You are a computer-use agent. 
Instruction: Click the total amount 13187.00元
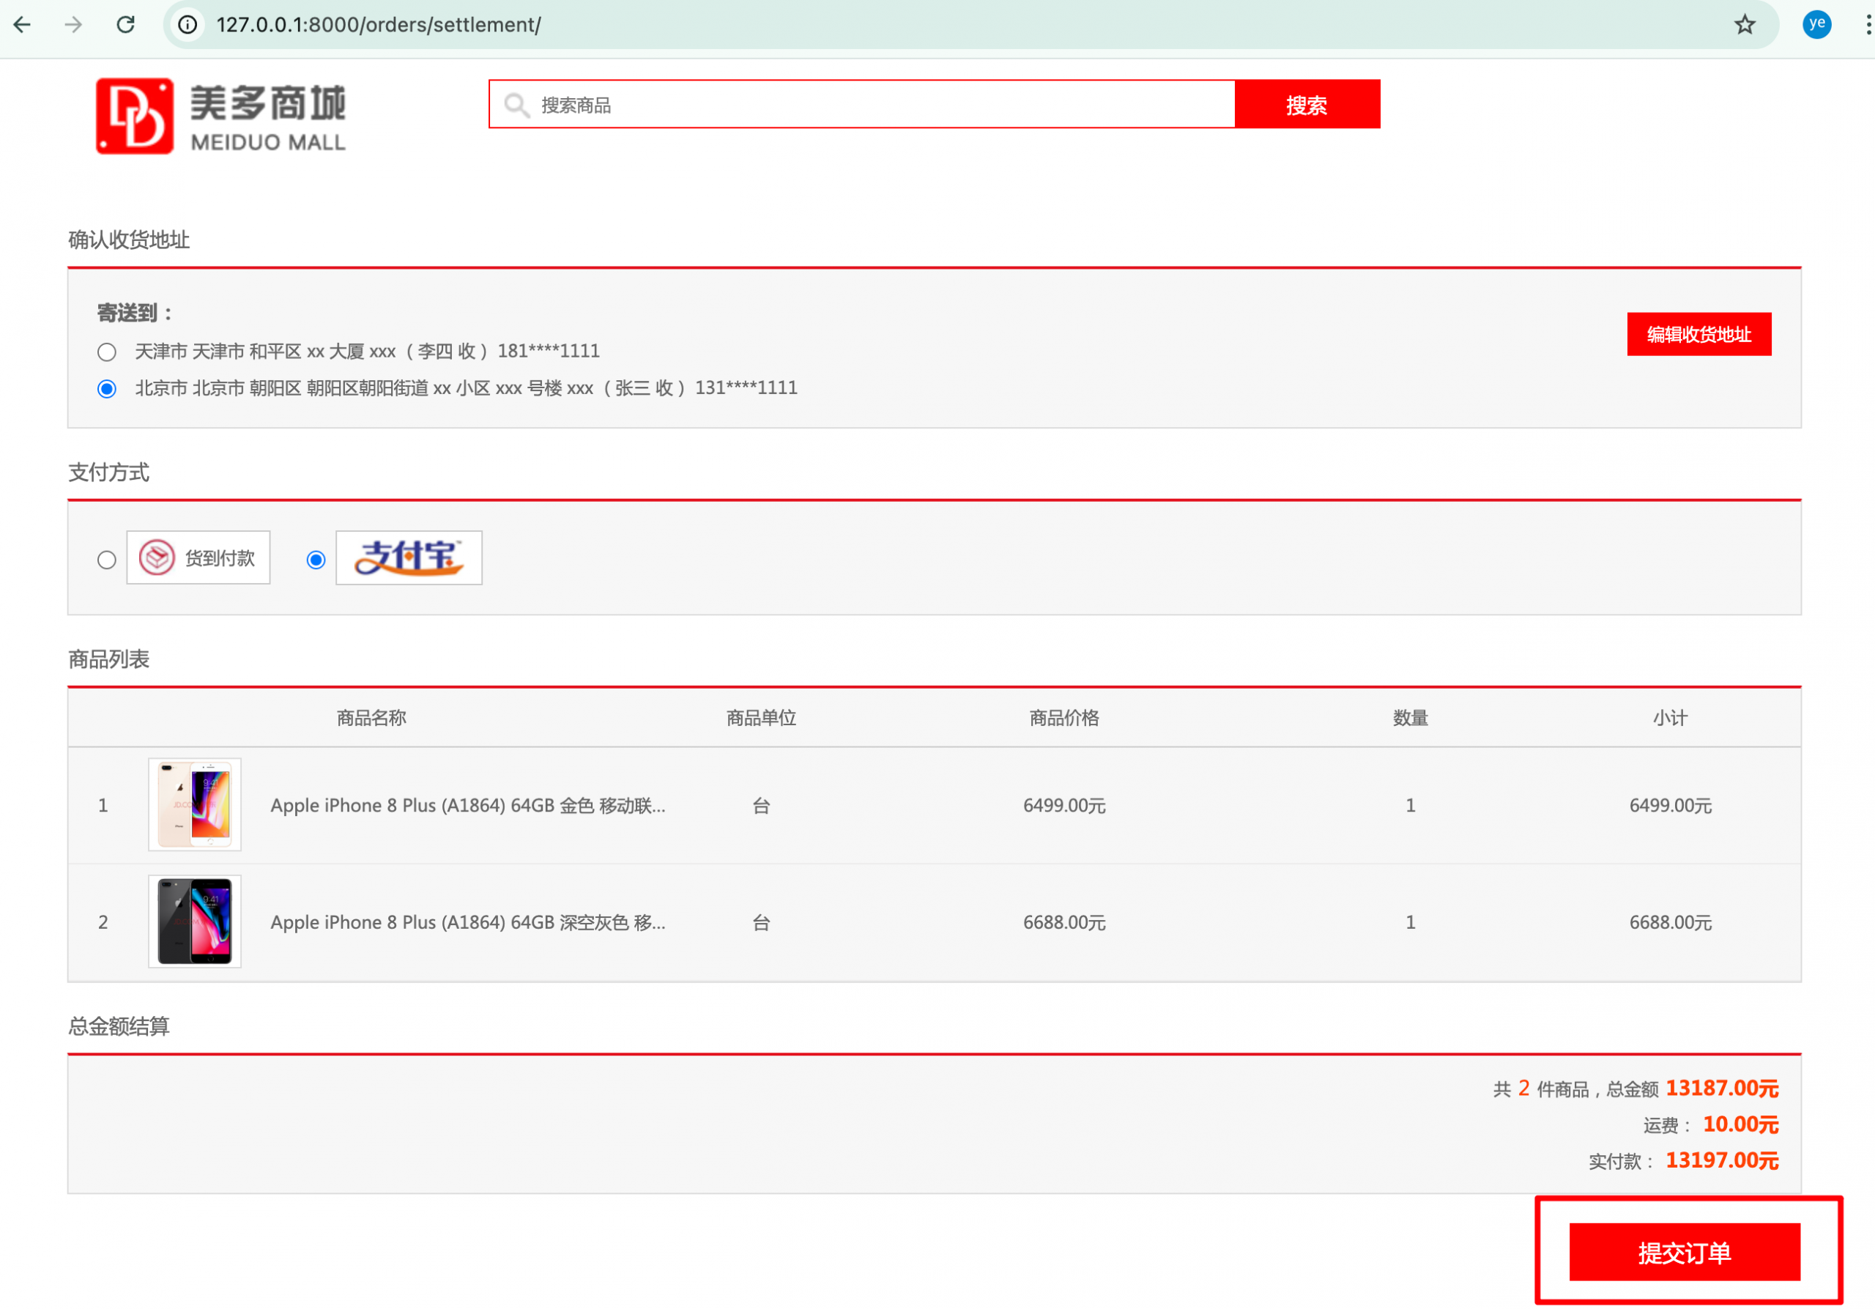pos(1721,1089)
